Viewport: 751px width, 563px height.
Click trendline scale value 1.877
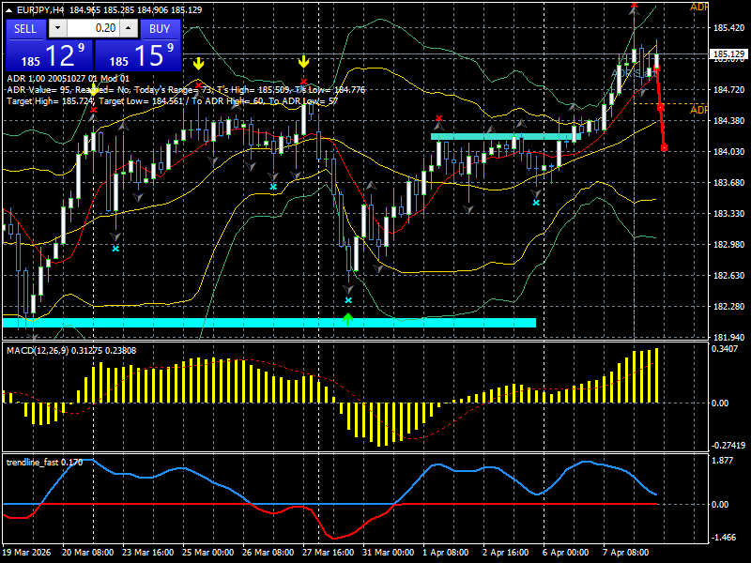point(722,461)
